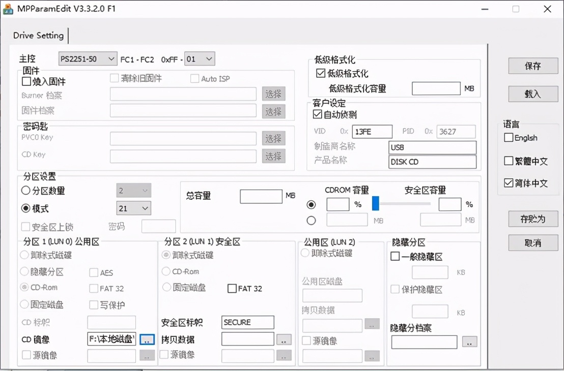Click the browse icon next to CD 镜像 field
The width and height of the screenshot is (564, 371).
tap(147, 339)
